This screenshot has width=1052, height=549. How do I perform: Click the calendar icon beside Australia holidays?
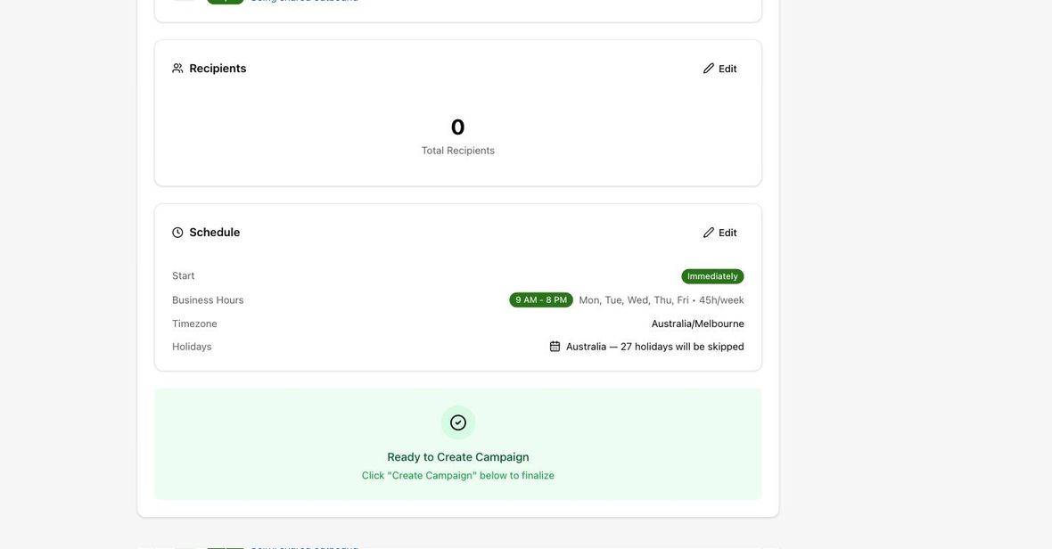coord(555,347)
